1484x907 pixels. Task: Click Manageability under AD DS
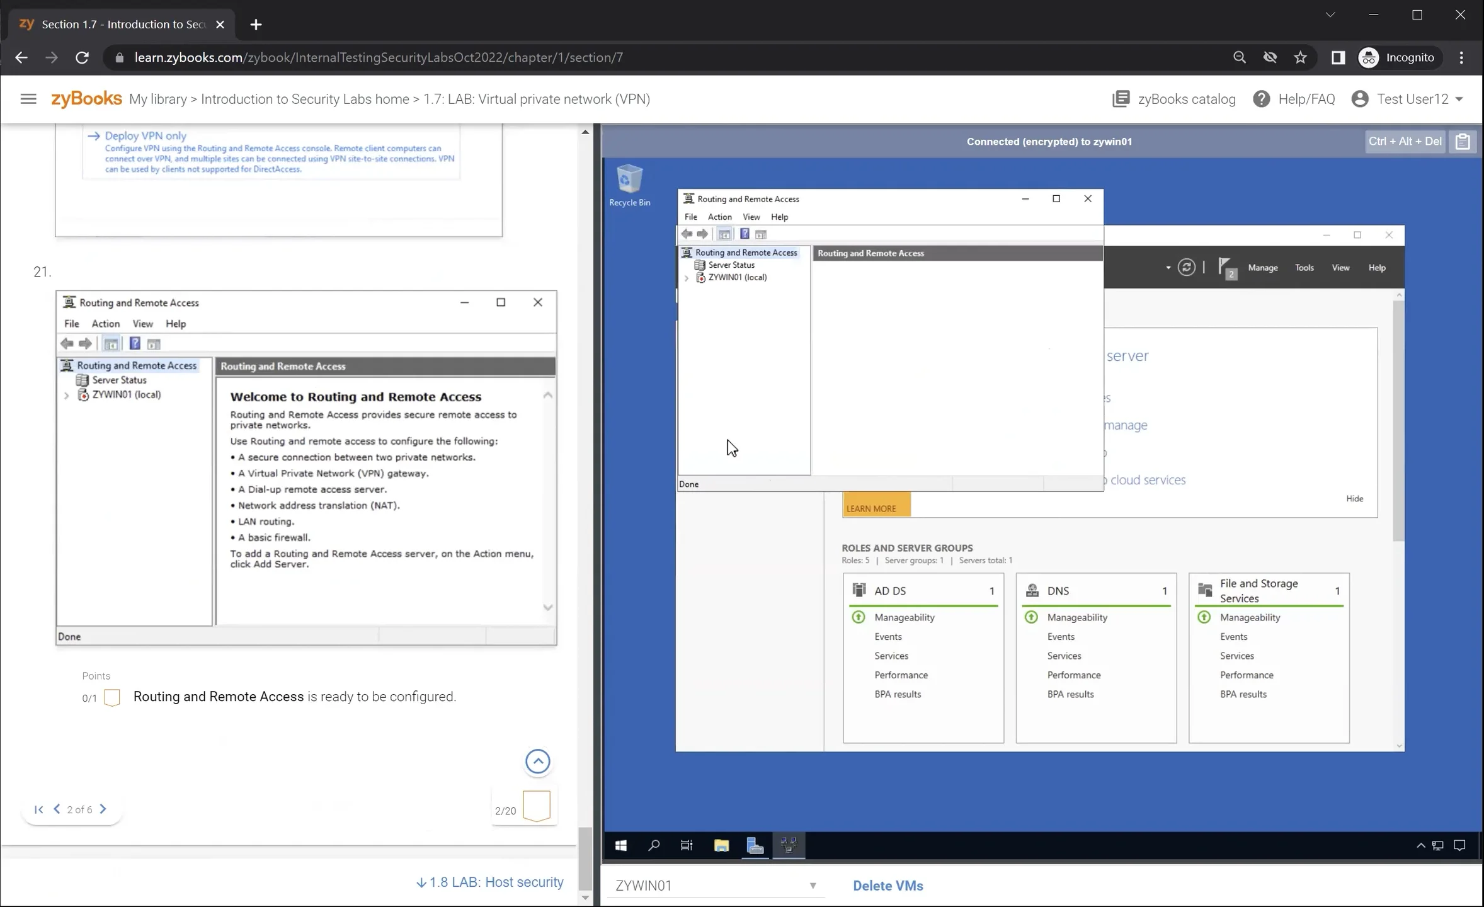(904, 617)
